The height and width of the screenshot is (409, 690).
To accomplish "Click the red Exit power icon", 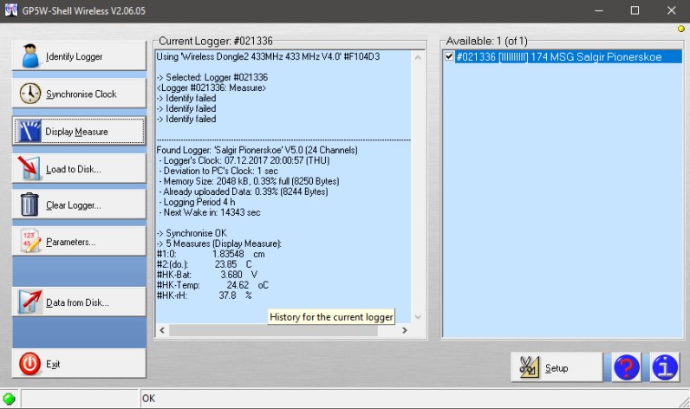I will [x=30, y=364].
